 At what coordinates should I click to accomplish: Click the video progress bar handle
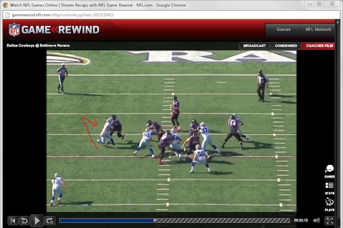point(155,220)
